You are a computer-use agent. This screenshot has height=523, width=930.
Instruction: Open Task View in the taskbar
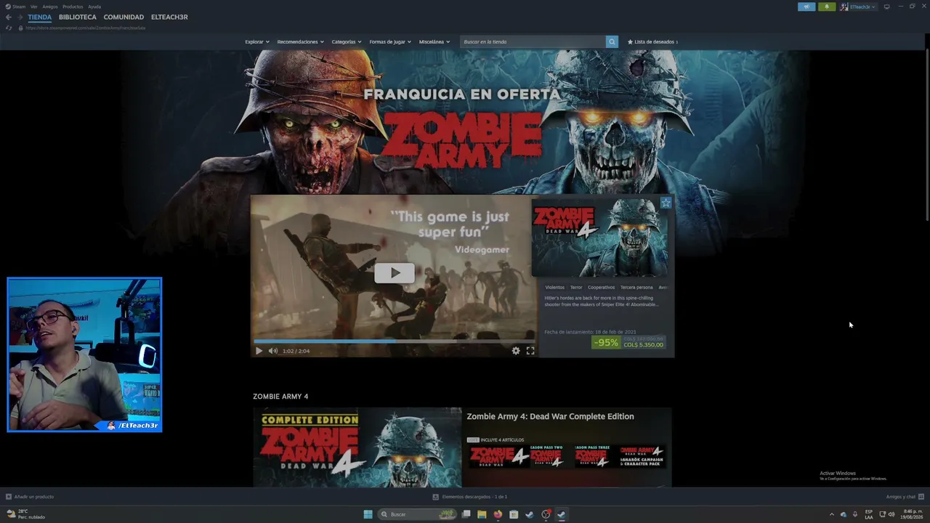point(466,514)
